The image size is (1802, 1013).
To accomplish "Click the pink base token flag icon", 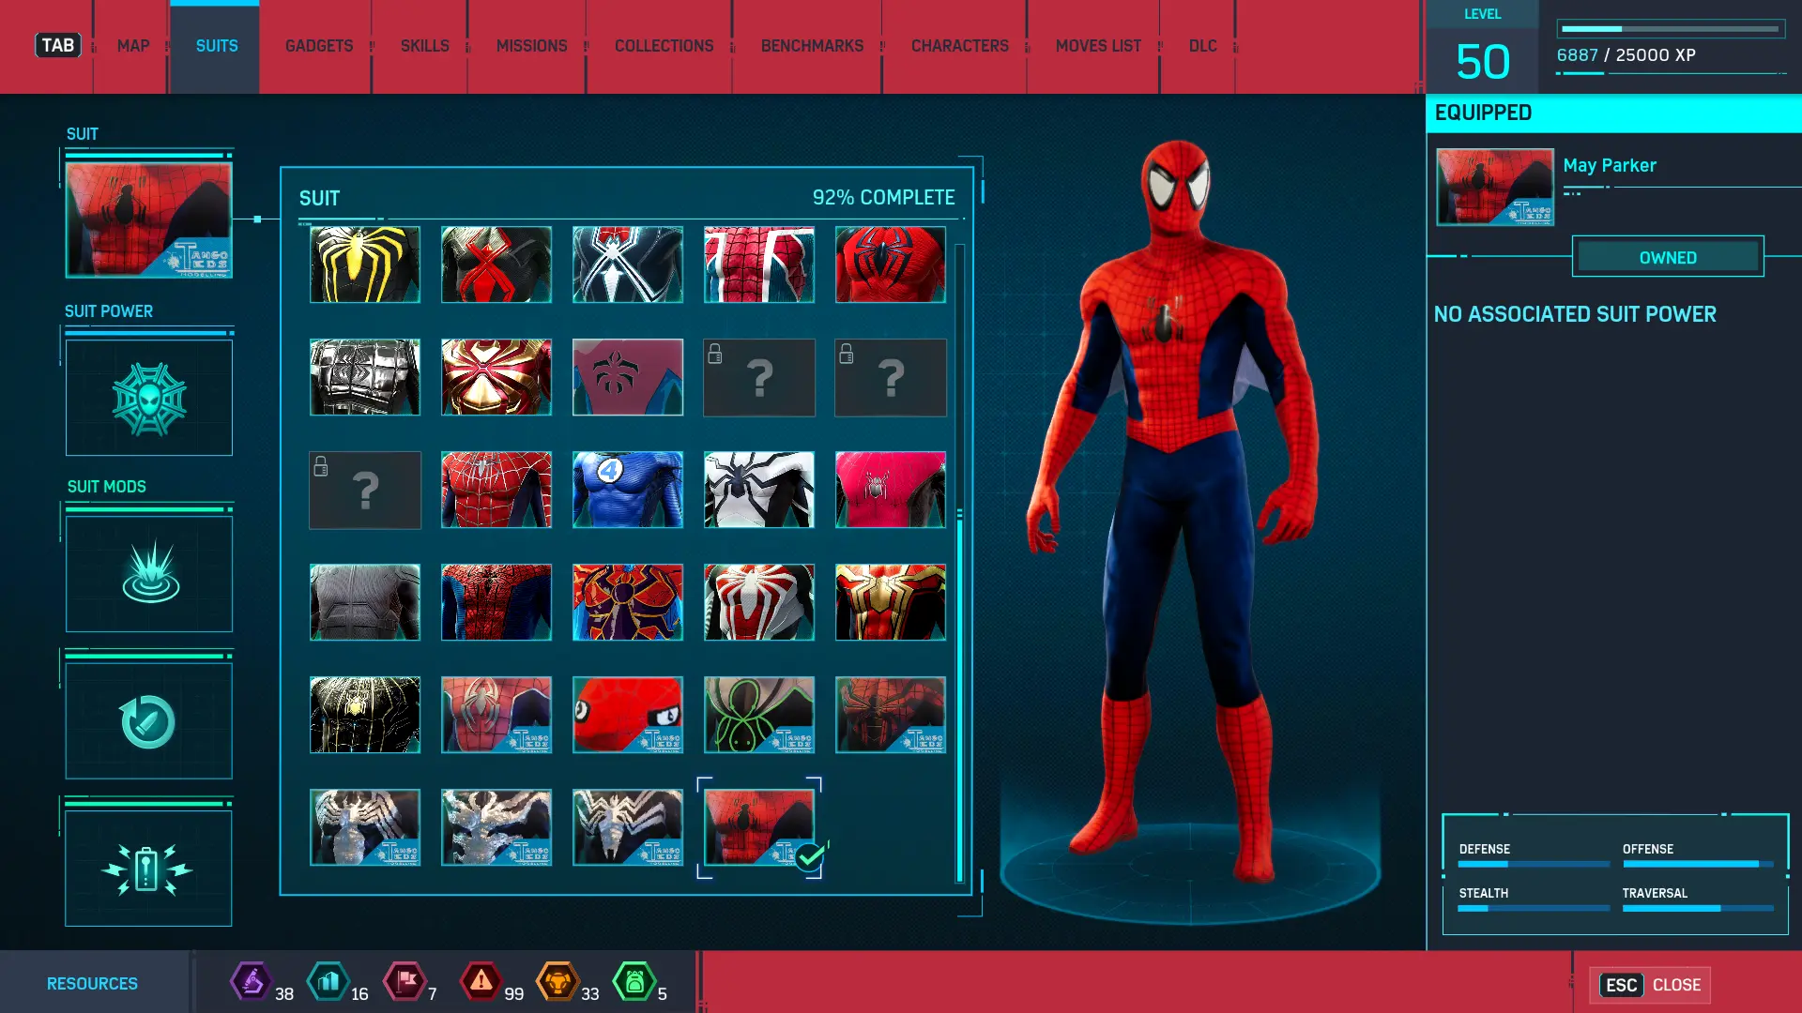I will coord(405,982).
